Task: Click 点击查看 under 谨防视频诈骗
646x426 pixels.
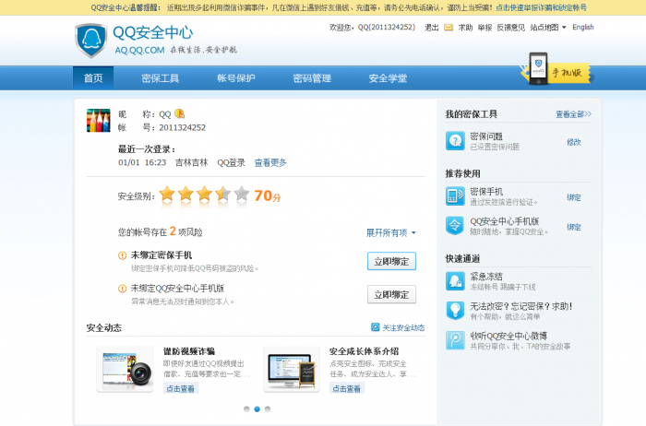Action: (x=181, y=388)
